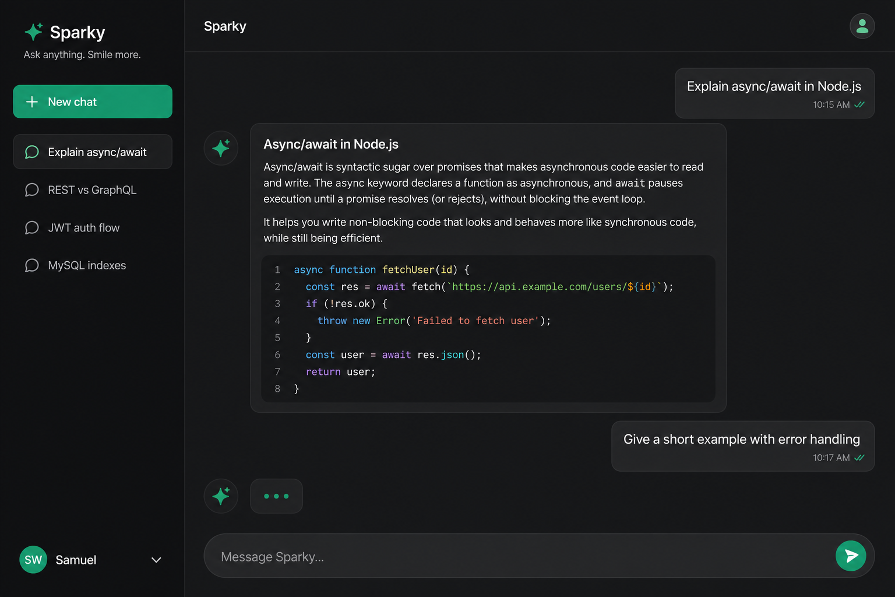Send the message with the paper plane button
The image size is (895, 597).
point(851,556)
